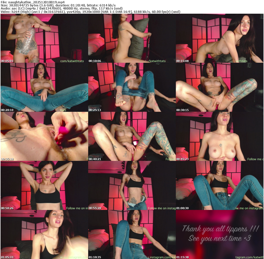Select the frame stamped 00:25:13
The image size is (264, 259).
[132, 87]
